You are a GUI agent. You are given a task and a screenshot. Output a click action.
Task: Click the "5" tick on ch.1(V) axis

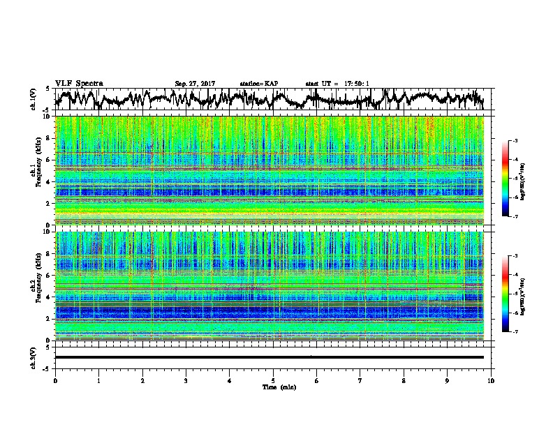click(47, 89)
